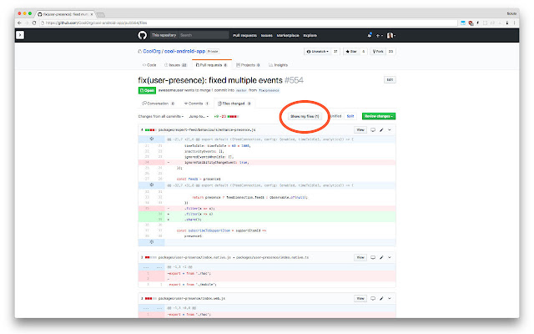
Task: Open the Chrome three-dot menu
Action: point(514,23)
